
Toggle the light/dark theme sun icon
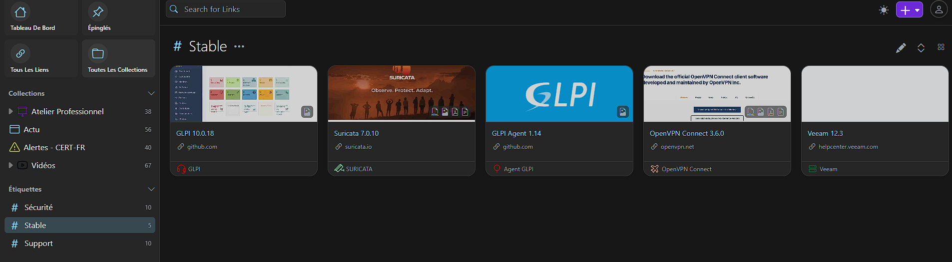[x=884, y=10]
